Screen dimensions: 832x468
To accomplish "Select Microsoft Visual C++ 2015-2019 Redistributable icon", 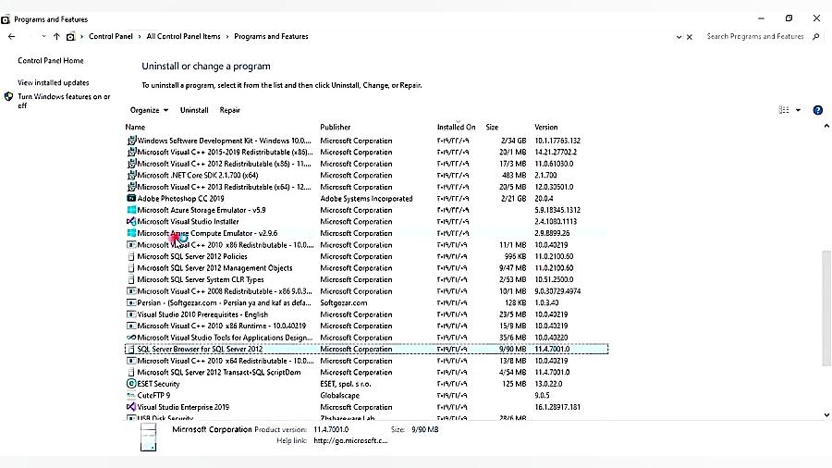I will pos(131,153).
